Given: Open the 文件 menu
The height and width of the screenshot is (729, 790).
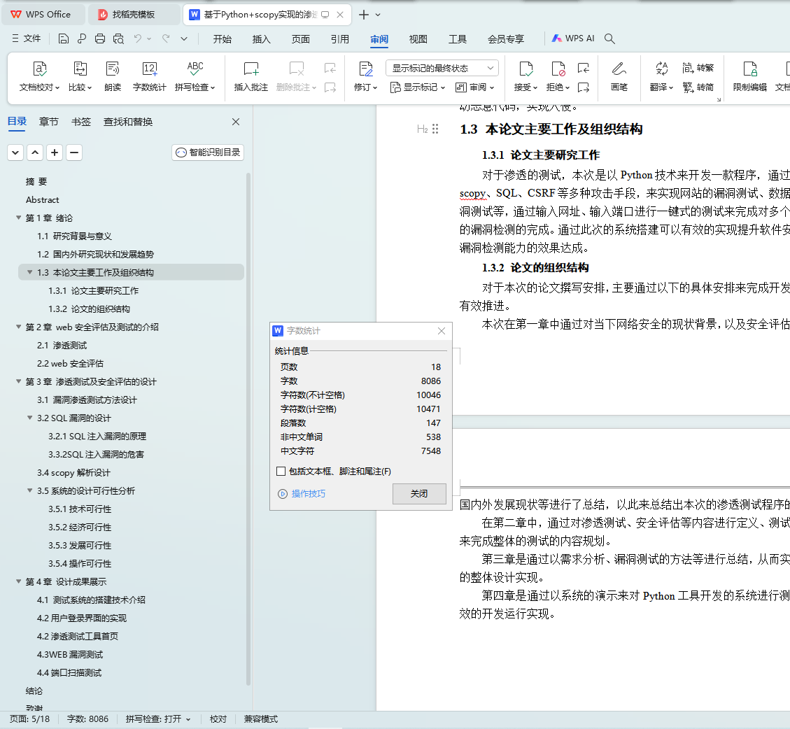Looking at the screenshot, I should (26, 38).
